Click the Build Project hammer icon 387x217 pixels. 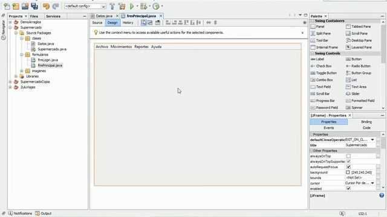pyautogui.click(x=112, y=6)
